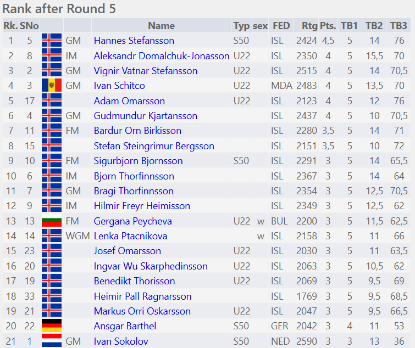The width and height of the screenshot is (415, 348).
Task: Open Aleksandr Domalchuk-Jonasson's player link
Action: (x=161, y=56)
